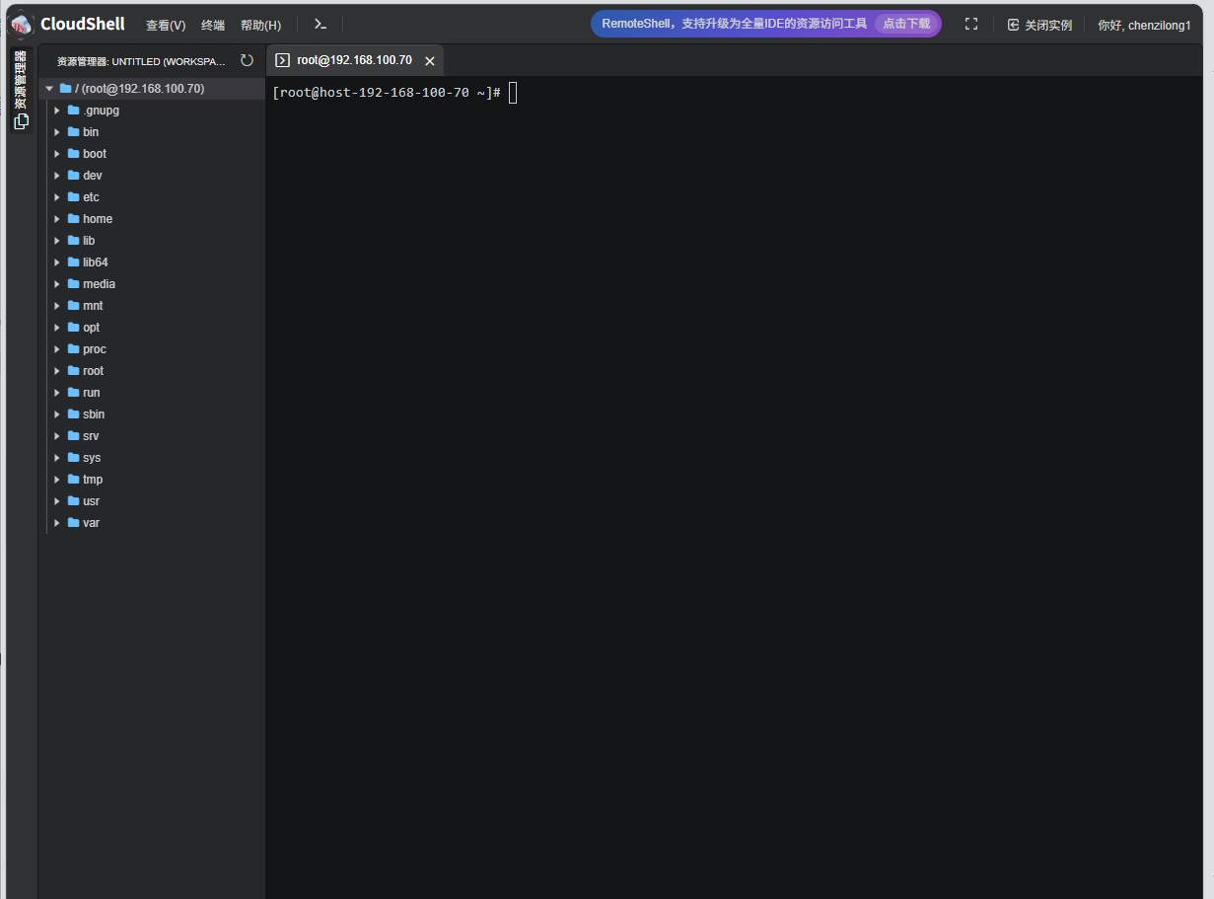Open new terminal via toolbar prompt icon
This screenshot has height=899, width=1214.
[x=321, y=24]
